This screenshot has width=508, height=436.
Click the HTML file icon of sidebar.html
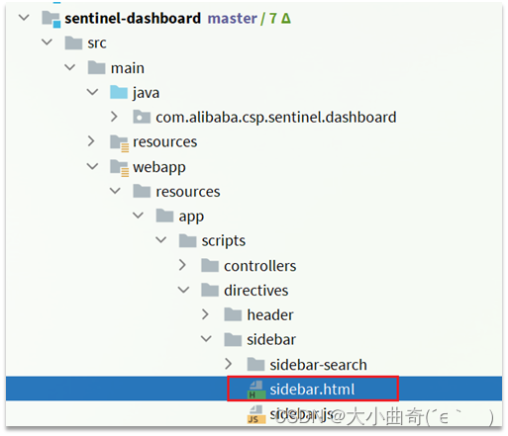point(256,390)
